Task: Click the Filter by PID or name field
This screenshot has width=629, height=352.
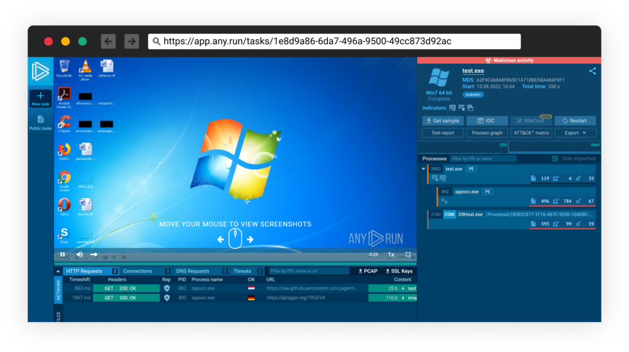Action: click(x=483, y=159)
